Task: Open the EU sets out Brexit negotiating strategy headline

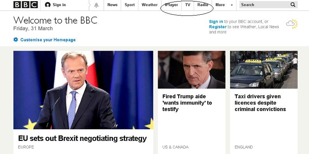Action: [x=82, y=138]
